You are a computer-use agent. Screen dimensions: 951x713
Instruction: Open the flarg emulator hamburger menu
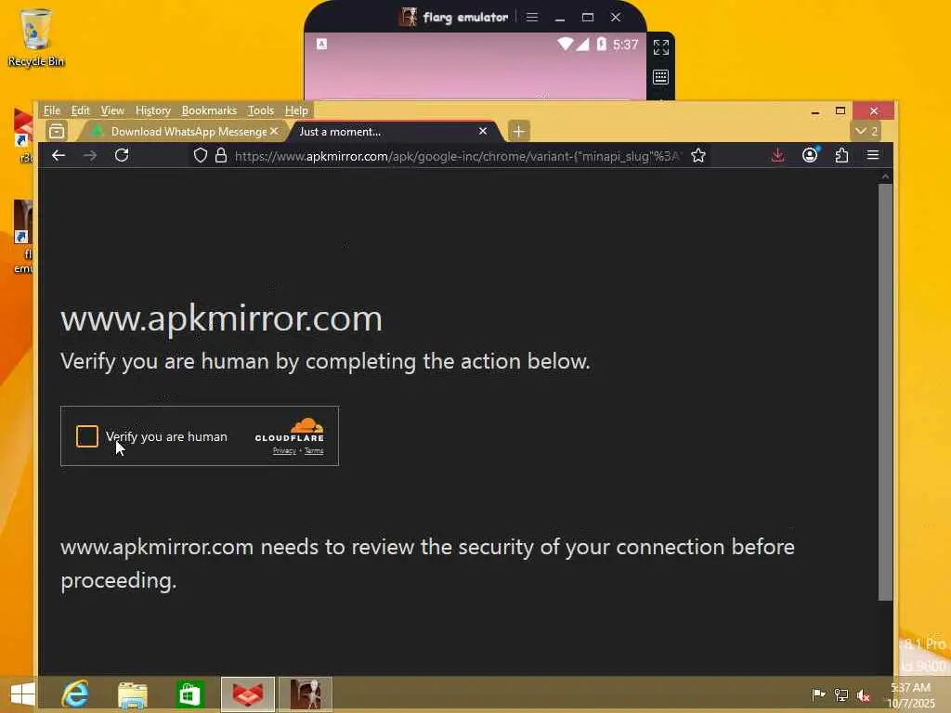(532, 17)
